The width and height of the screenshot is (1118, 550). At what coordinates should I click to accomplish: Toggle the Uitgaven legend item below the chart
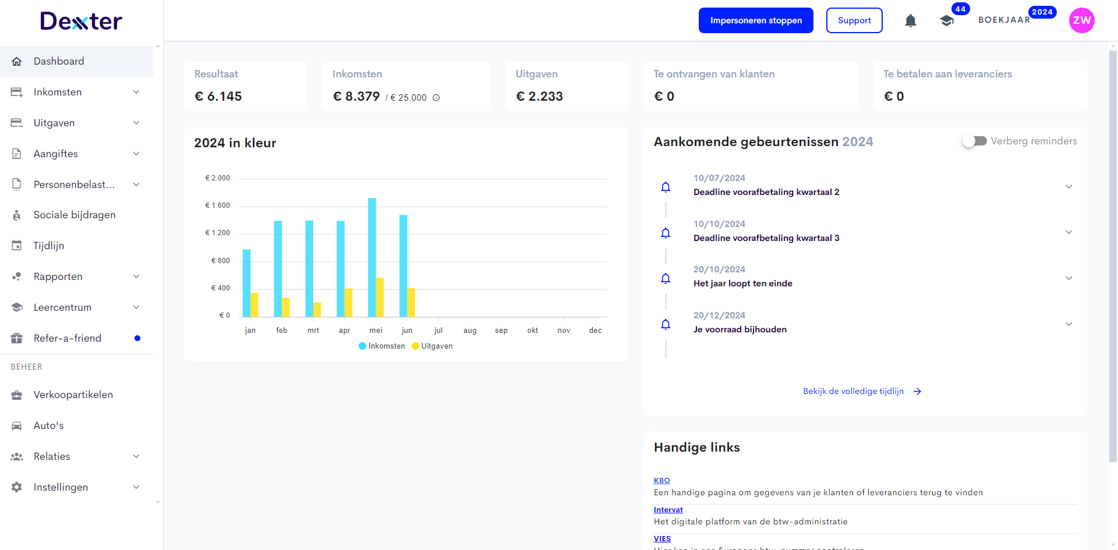click(432, 346)
